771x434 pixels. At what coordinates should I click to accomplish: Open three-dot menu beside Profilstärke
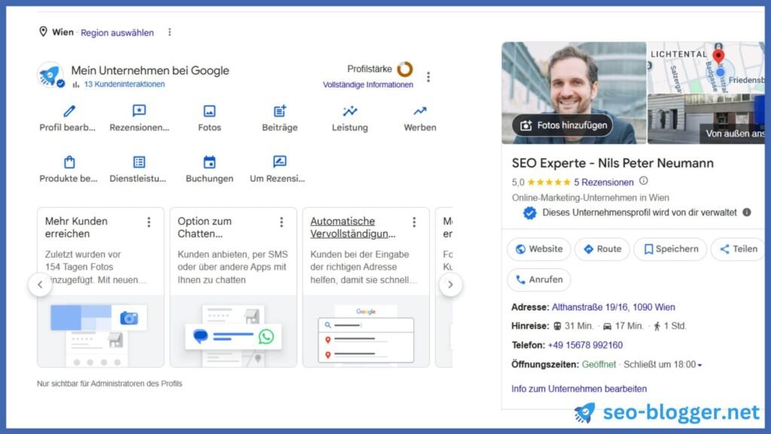[428, 77]
